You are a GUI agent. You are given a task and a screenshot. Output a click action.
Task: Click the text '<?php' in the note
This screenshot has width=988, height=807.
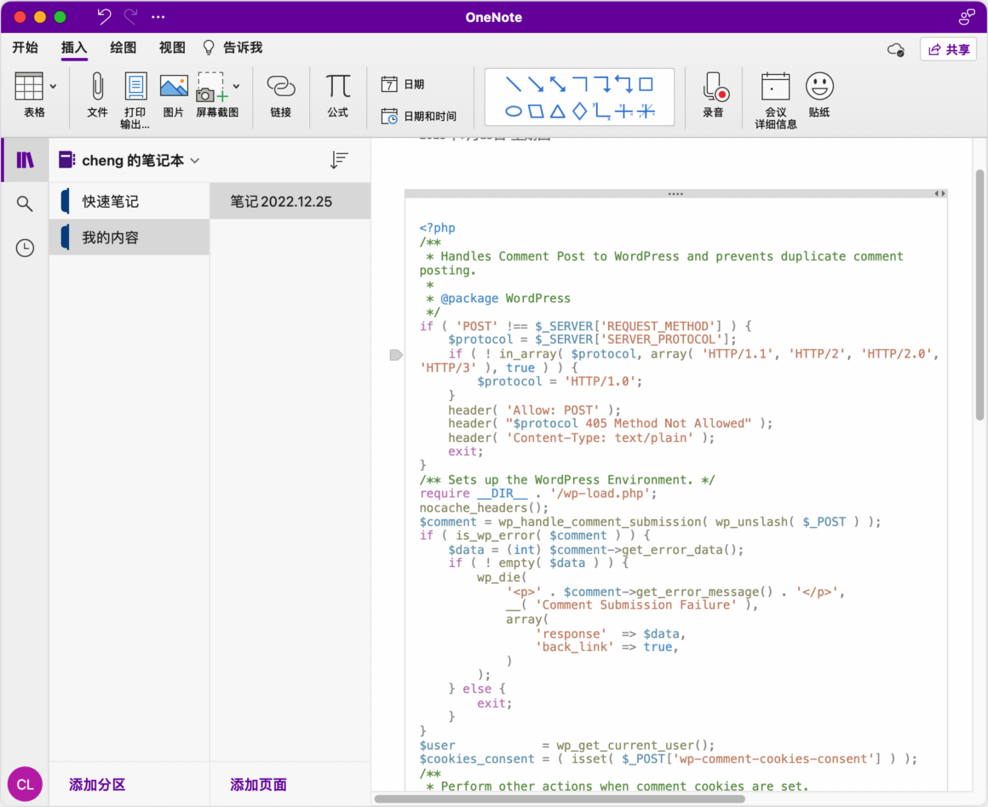pos(437,228)
